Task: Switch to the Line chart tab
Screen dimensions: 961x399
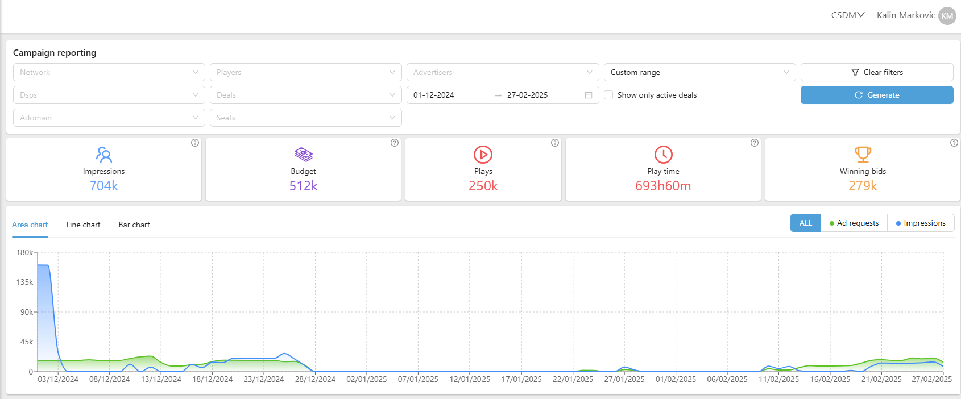Action: point(83,225)
